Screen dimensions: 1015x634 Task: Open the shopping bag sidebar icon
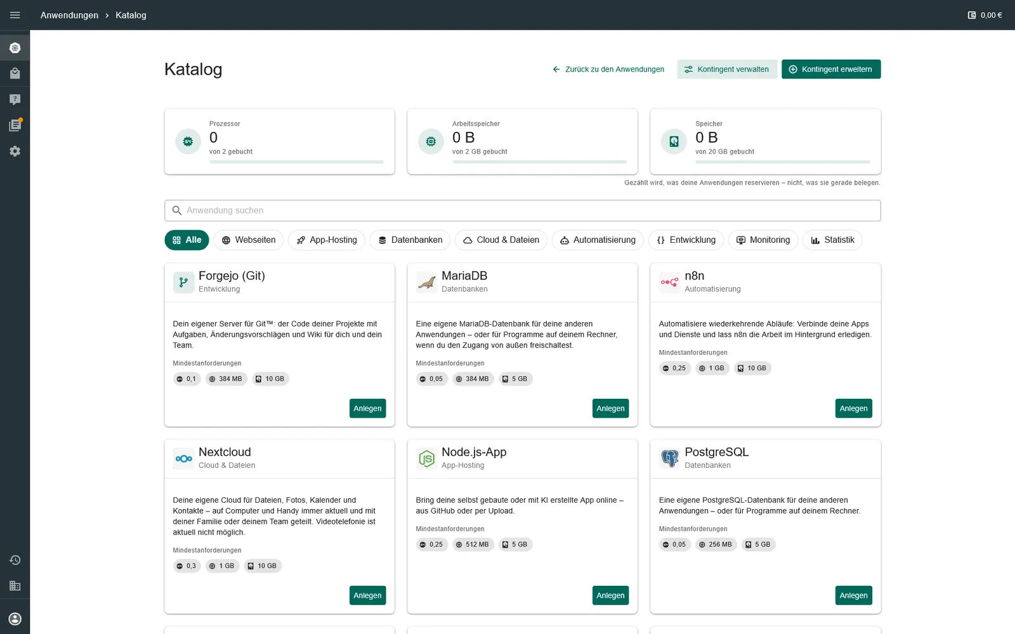(15, 74)
